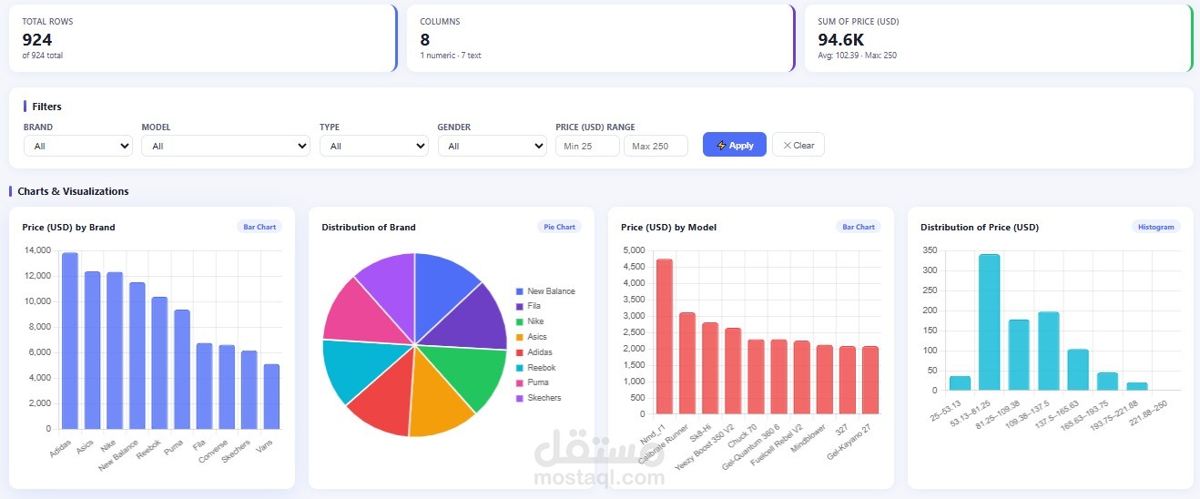Open the Type filter dropdown
This screenshot has height=499, width=1200.
[x=374, y=146]
